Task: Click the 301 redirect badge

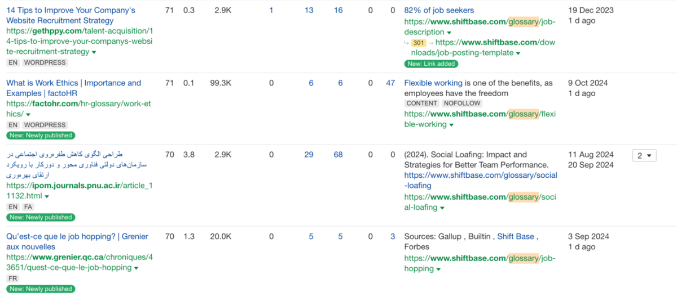Action: coord(418,43)
